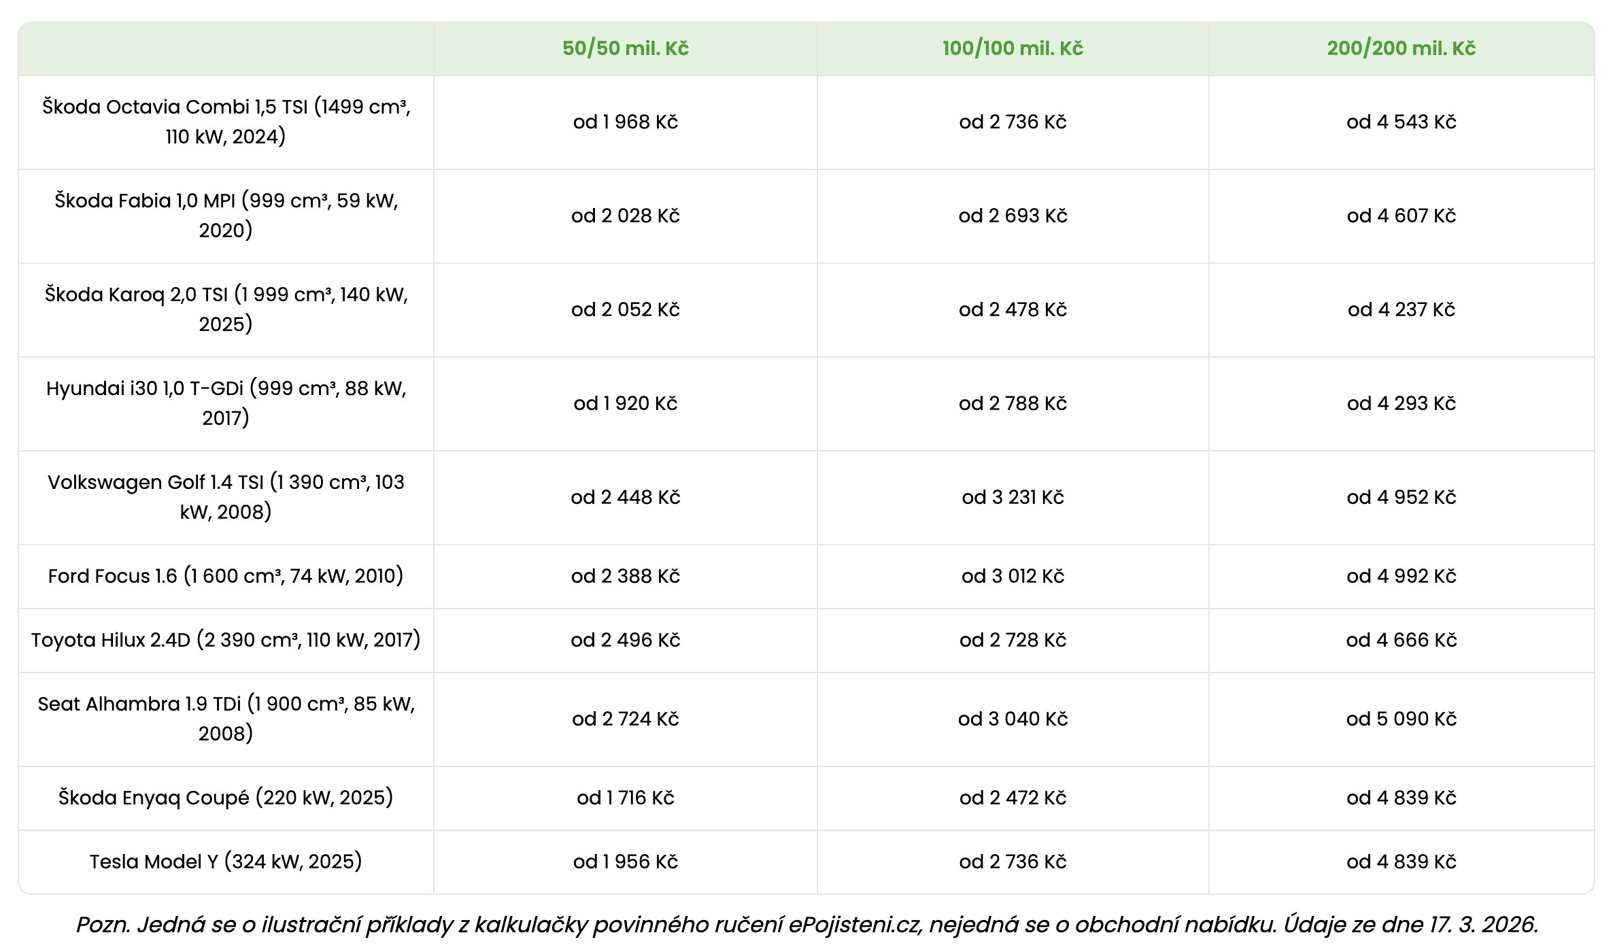Click the price od 4 293 Kč

(x=1402, y=403)
